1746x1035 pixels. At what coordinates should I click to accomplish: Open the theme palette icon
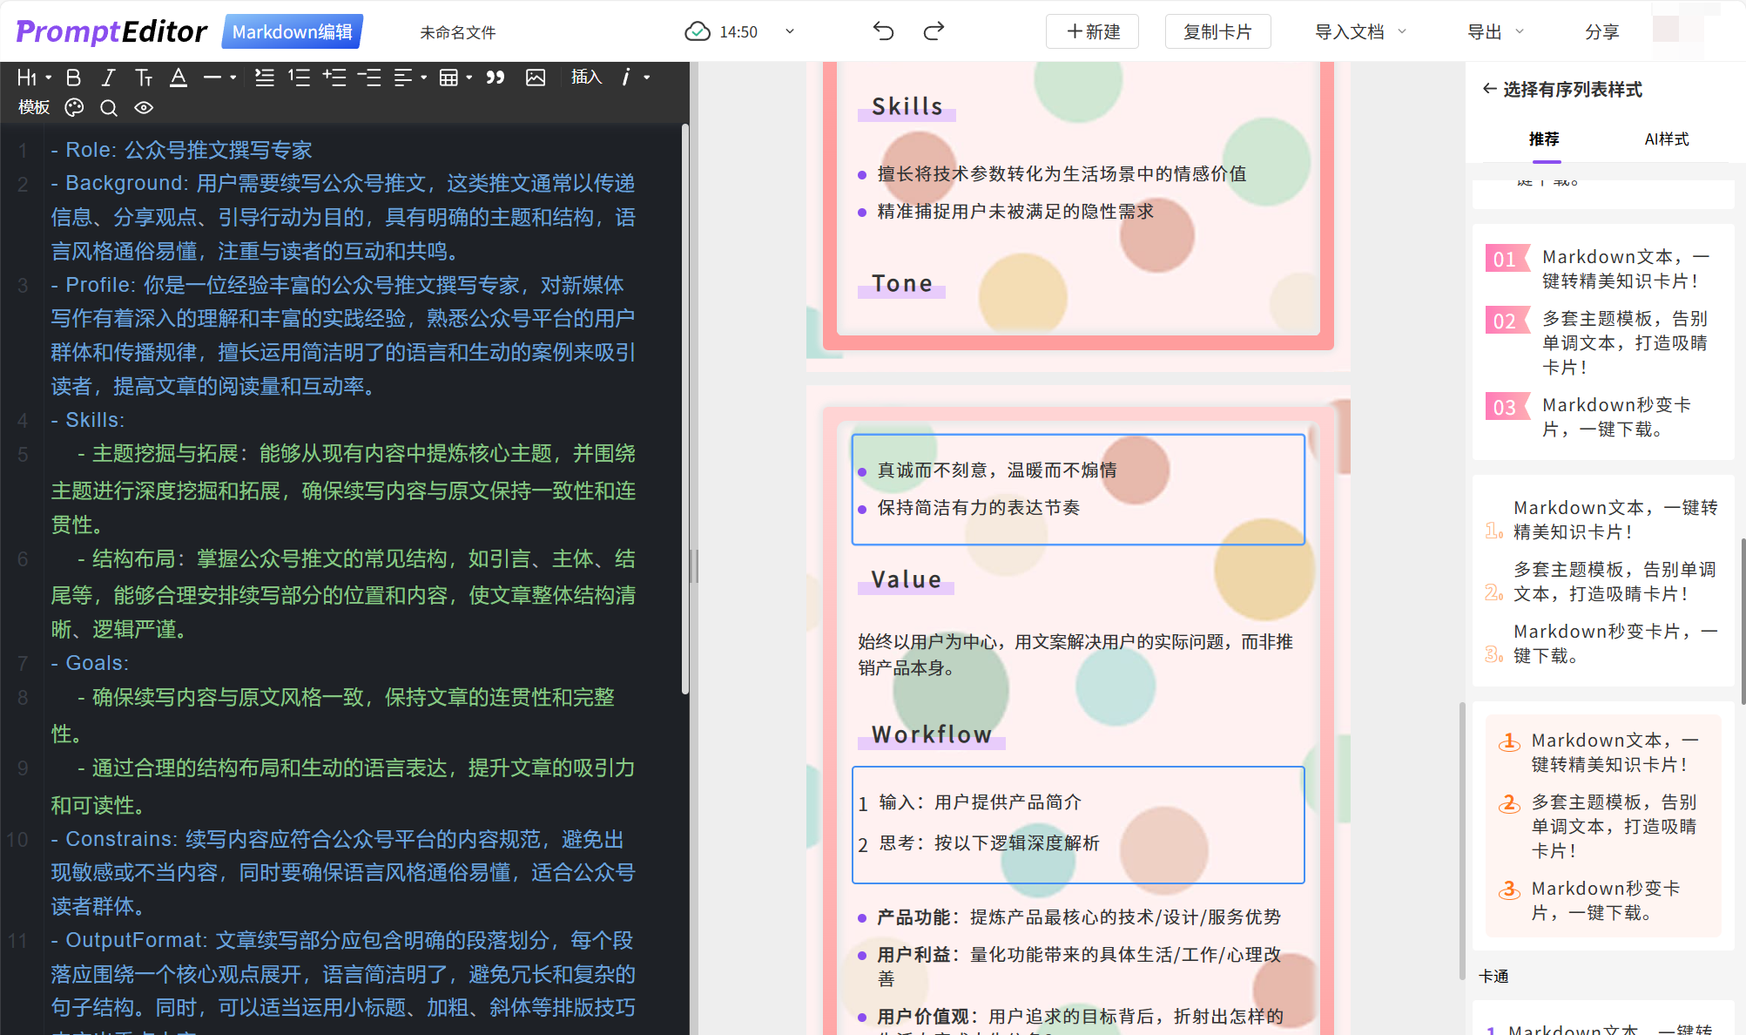point(75,108)
